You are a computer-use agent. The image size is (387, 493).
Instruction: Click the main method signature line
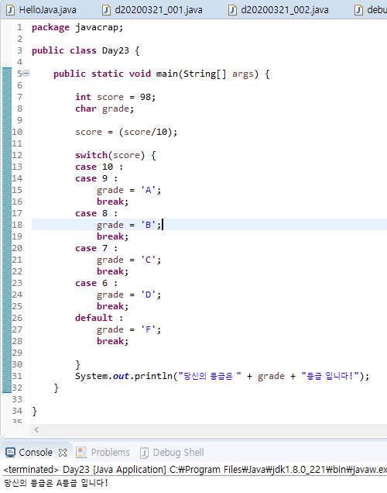point(161,74)
